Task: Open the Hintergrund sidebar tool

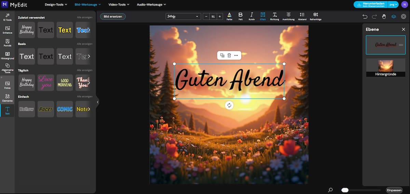Action: coord(7,56)
